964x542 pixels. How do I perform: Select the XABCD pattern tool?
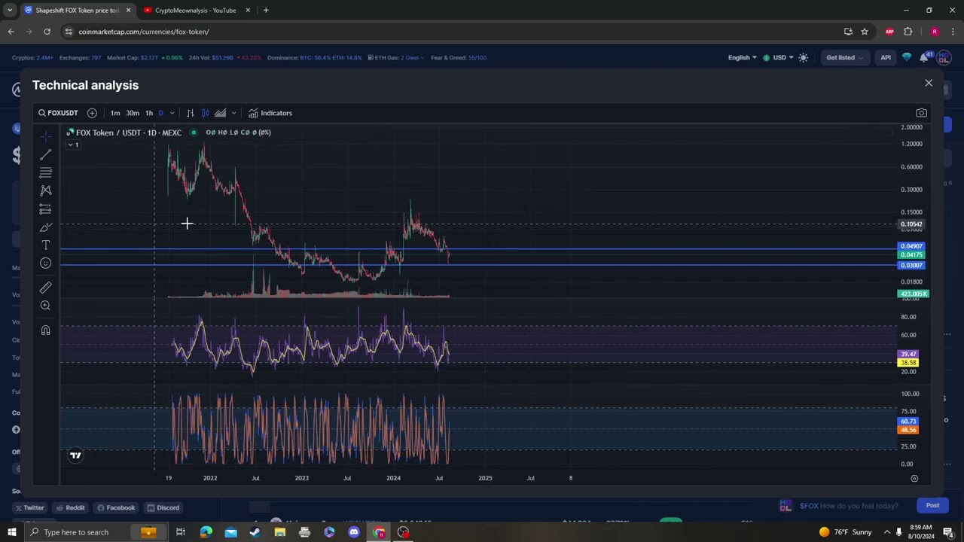pyautogui.click(x=45, y=190)
